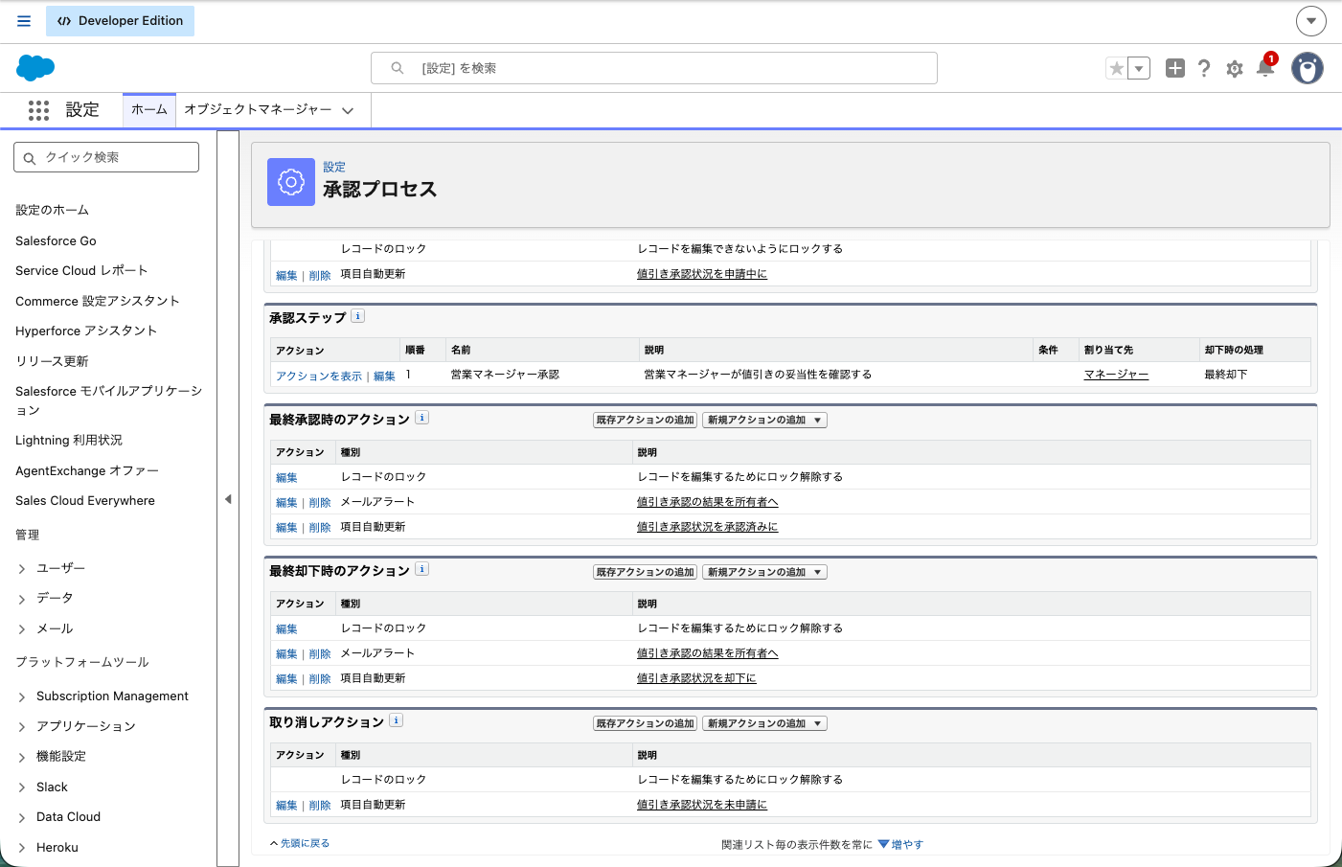Screen dimensions: 1342x867
Task: Expand the Subscription Management node
Action: (22, 697)
